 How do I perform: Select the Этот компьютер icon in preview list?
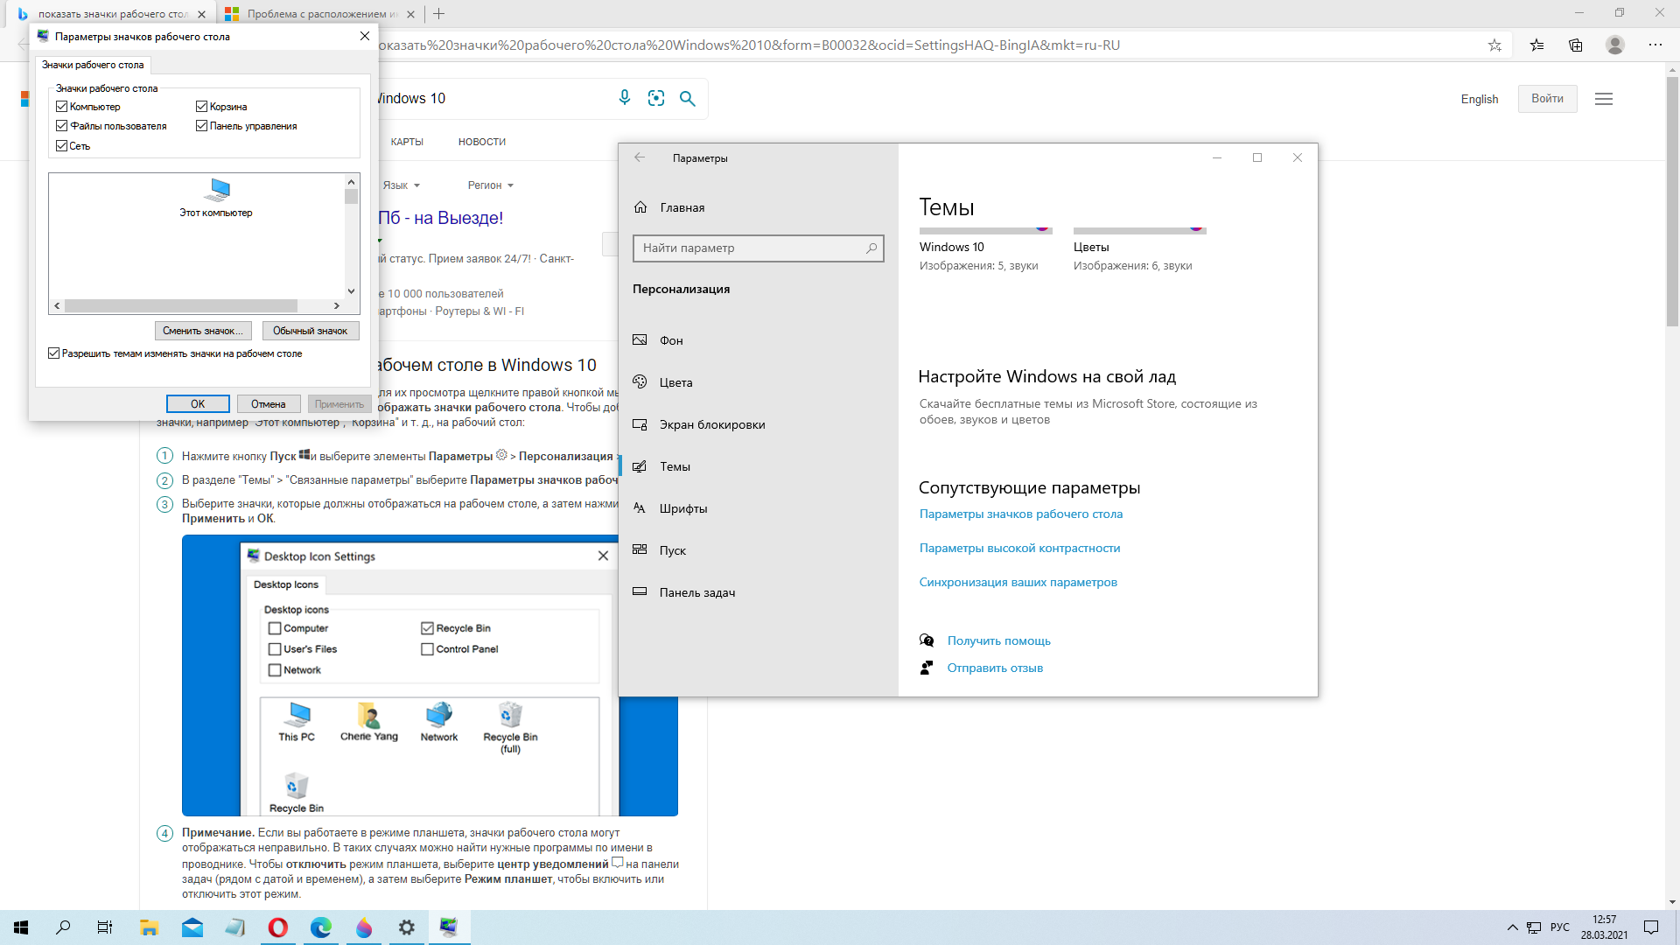click(216, 198)
